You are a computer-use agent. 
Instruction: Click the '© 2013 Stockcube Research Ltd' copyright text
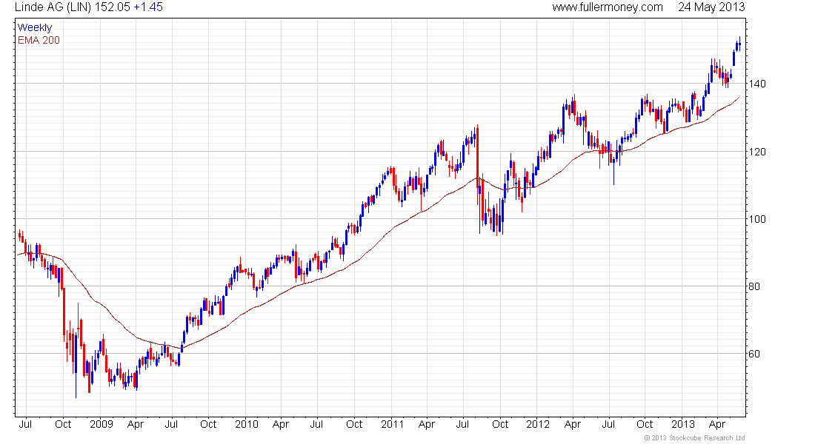[694, 438]
